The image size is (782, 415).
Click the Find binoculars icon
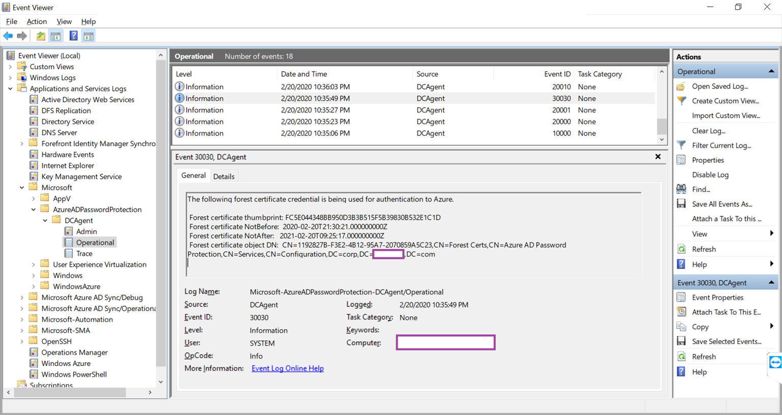[681, 189]
